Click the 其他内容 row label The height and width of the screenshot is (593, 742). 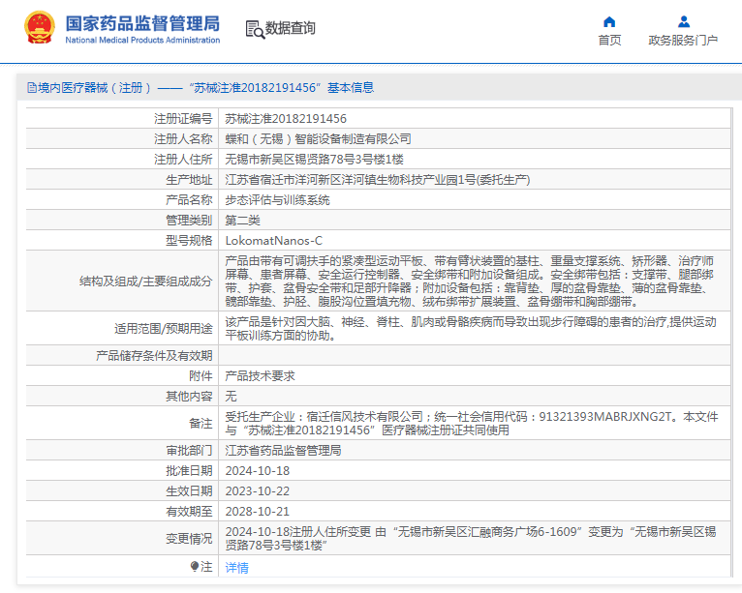(189, 396)
